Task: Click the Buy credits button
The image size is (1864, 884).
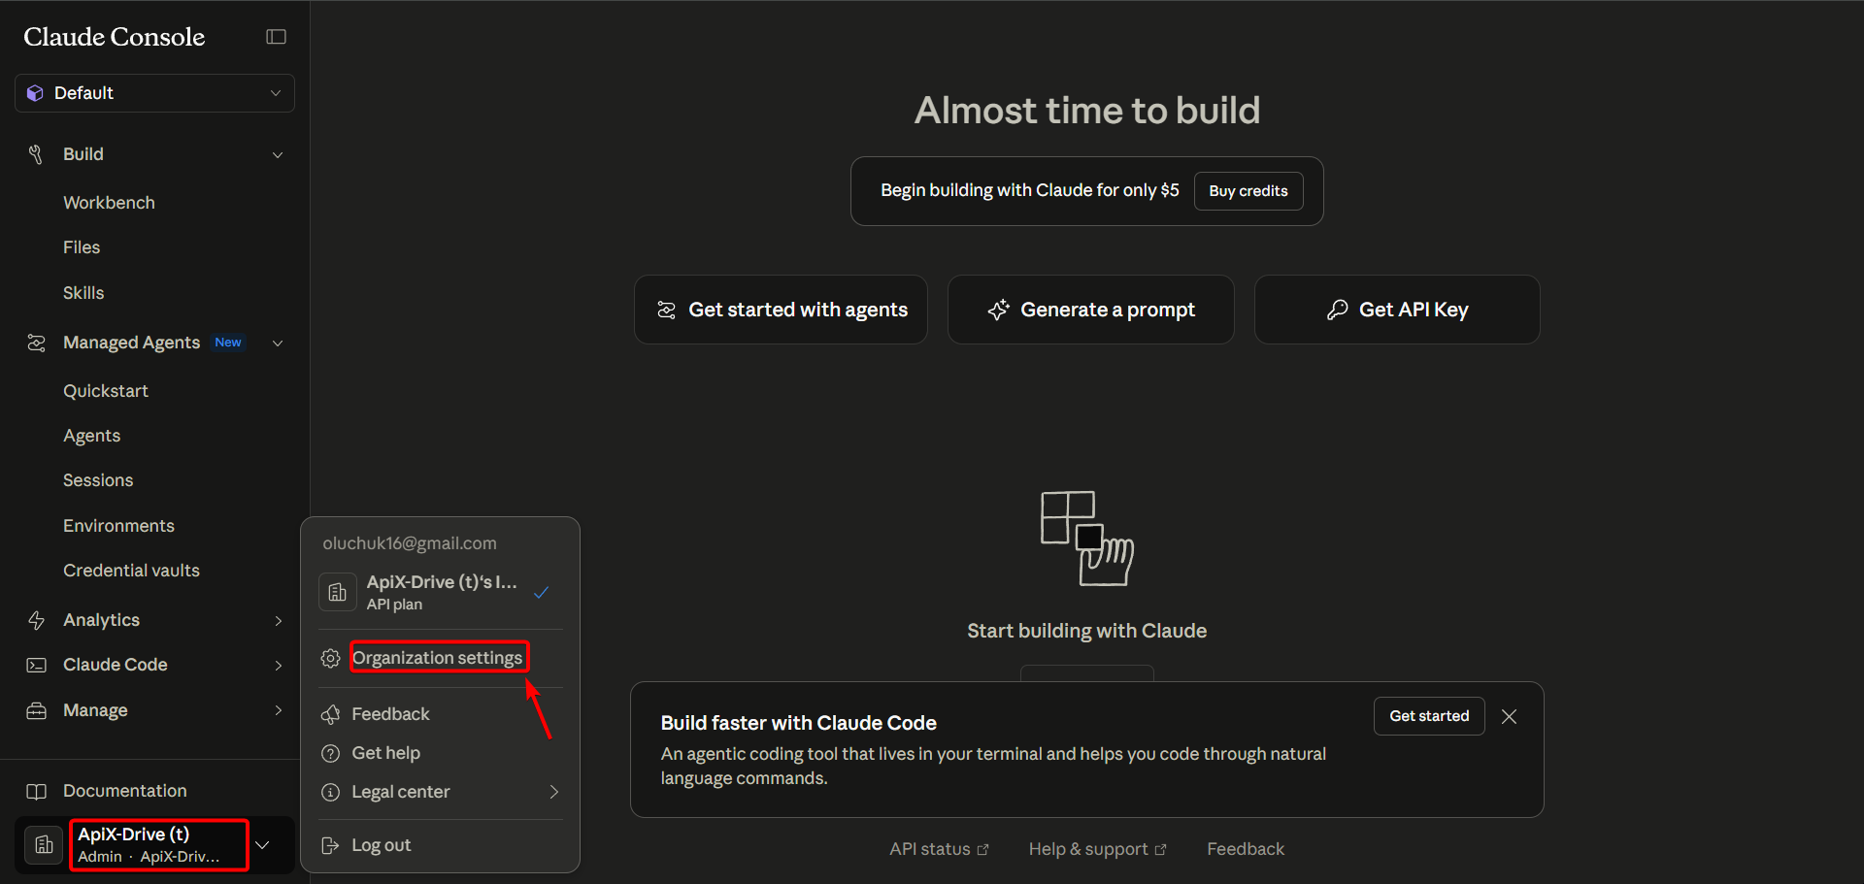Action: coord(1248,191)
